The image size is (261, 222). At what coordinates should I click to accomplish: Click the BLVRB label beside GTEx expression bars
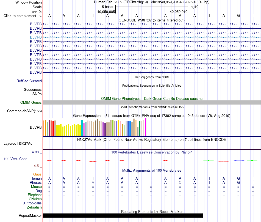36,127
